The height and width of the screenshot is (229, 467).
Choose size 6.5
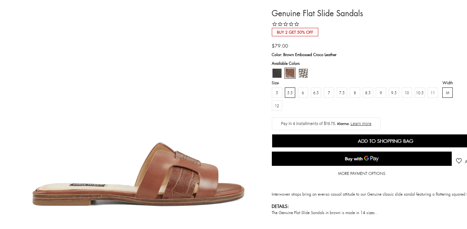point(316,93)
